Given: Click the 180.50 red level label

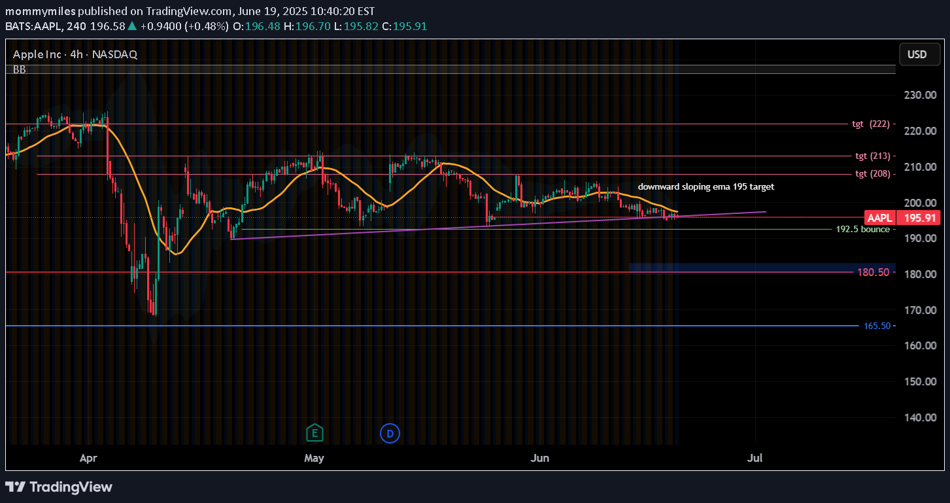Looking at the screenshot, I should [873, 272].
